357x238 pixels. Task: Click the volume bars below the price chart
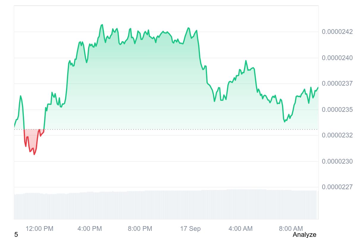166,205
